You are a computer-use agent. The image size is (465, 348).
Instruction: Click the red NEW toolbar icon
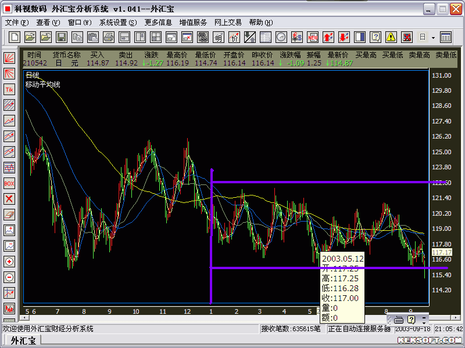click(x=313, y=37)
